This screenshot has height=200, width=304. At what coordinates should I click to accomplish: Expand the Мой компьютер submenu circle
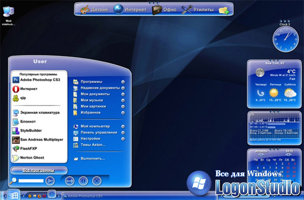[123, 126]
